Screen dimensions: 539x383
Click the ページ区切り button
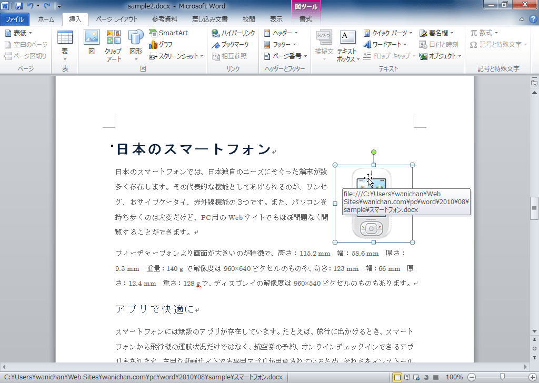25,56
